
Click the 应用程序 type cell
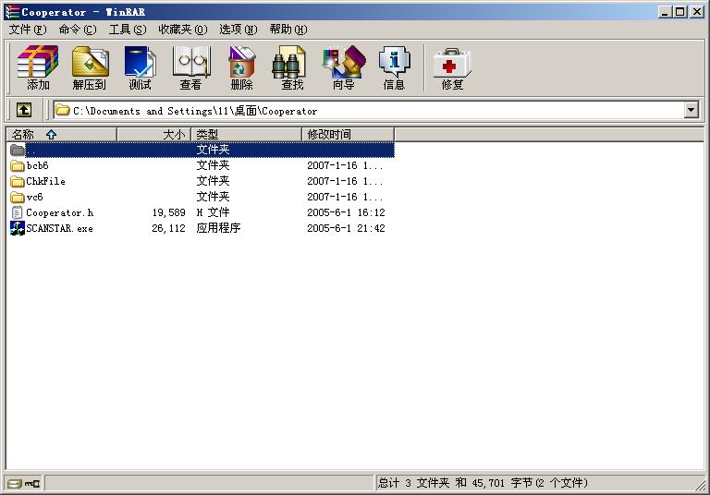218,228
